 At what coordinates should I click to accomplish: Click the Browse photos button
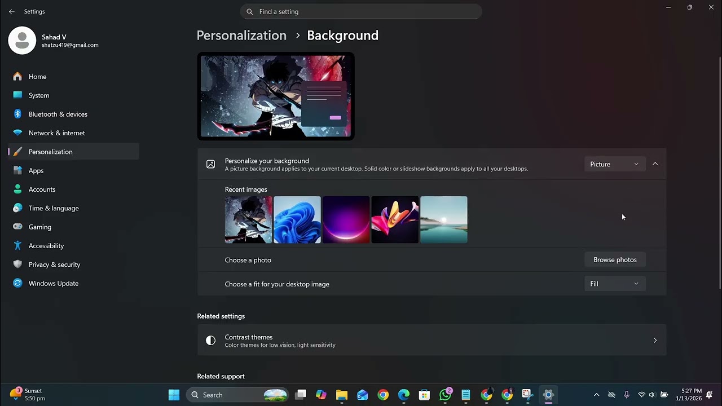pyautogui.click(x=615, y=260)
